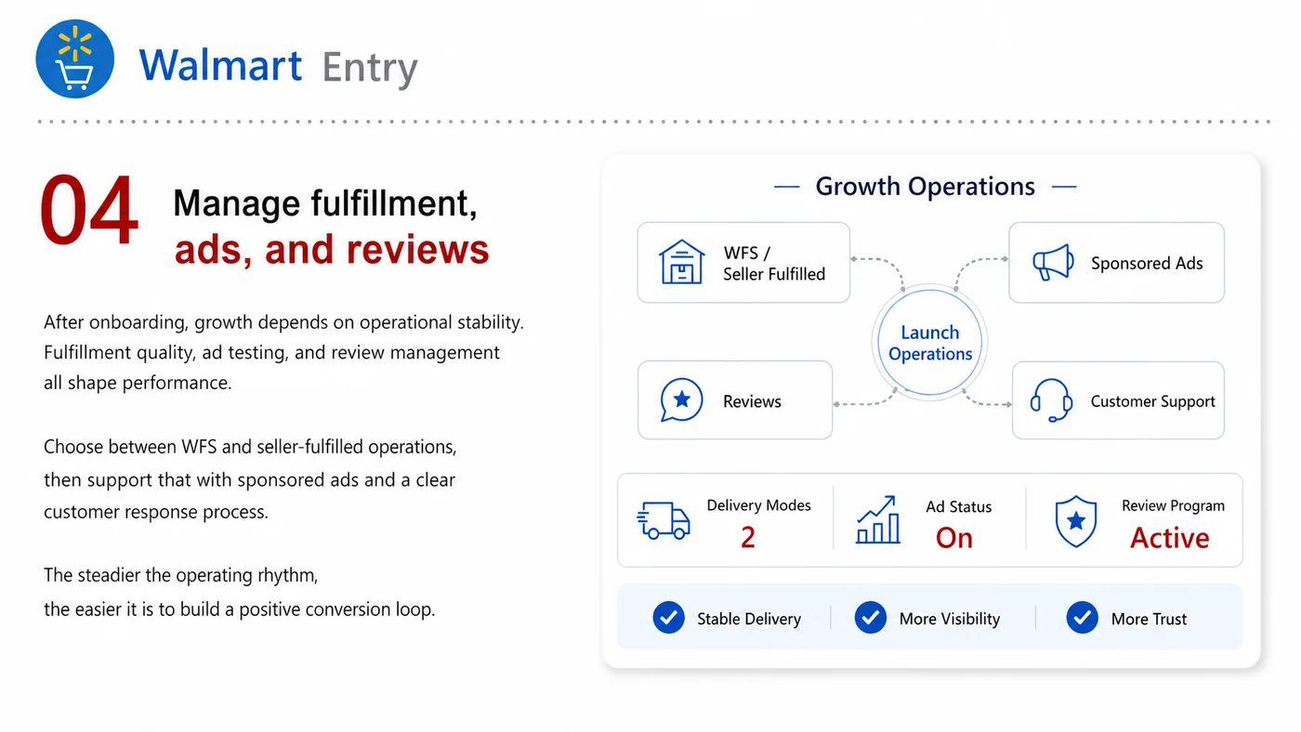Click the line After onboarding, growth depends on operational stability
Image resolution: width=1301 pixels, height=732 pixels.
(284, 322)
